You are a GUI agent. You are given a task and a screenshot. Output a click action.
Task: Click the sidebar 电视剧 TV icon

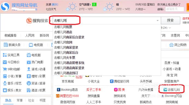tap(29, 55)
